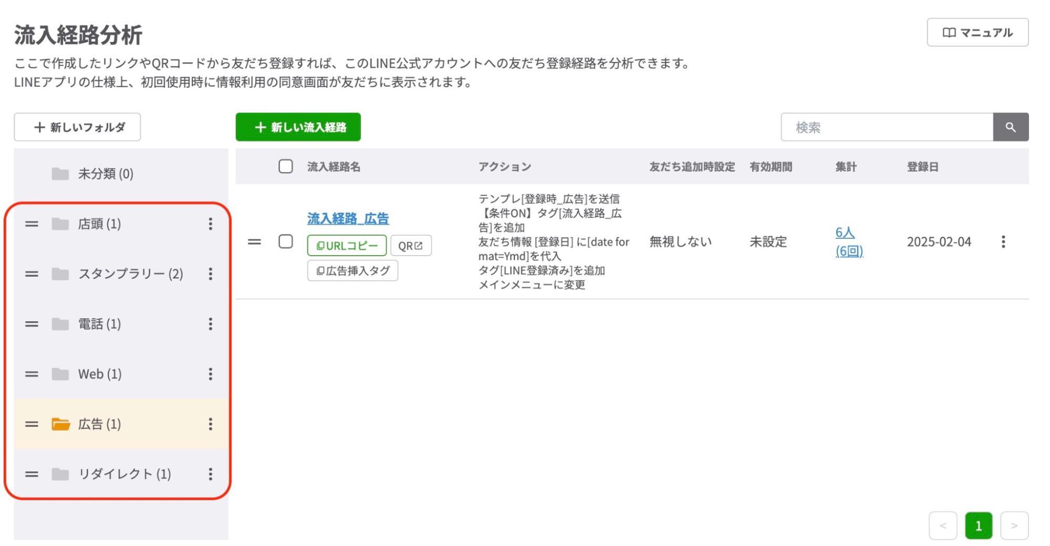This screenshot has width=1050, height=546.
Task: Open the options menu for the リダイレクト folder
Action: tap(211, 475)
